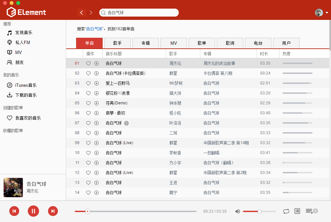Viewport: 331px width, 222px height.
Task: Open 私人FM in the sidebar
Action: (x=23, y=42)
